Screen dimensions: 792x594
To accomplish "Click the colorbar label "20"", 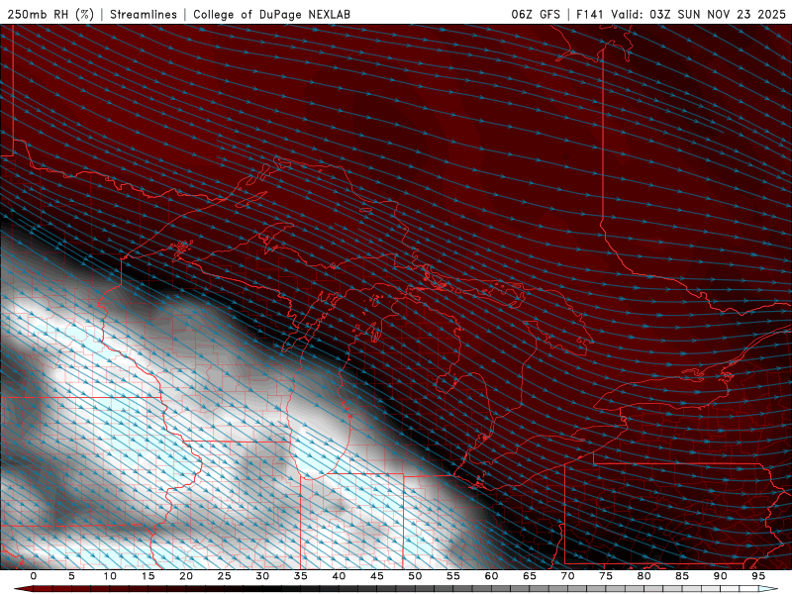I will 186,576.
